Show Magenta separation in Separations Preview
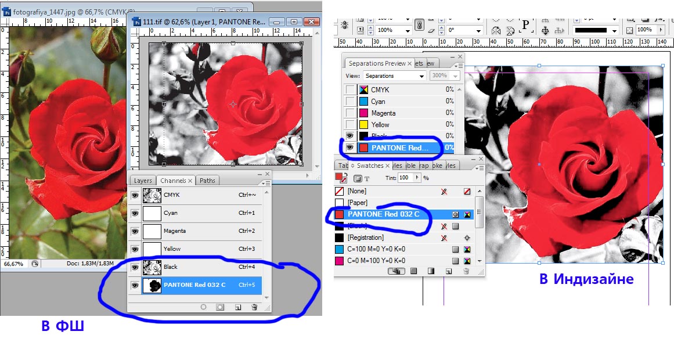This screenshot has height=342, width=674. tap(350, 113)
